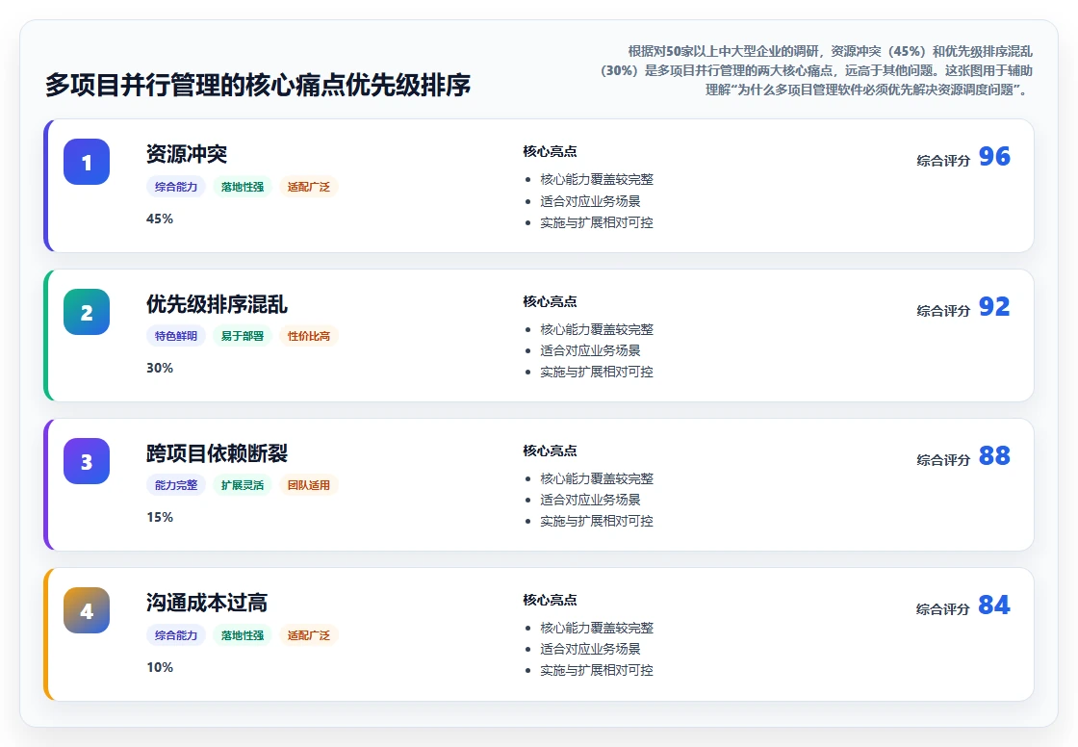The width and height of the screenshot is (1078, 747).
Task: Click 综合评分 label beside score 92
Action: [x=943, y=311]
